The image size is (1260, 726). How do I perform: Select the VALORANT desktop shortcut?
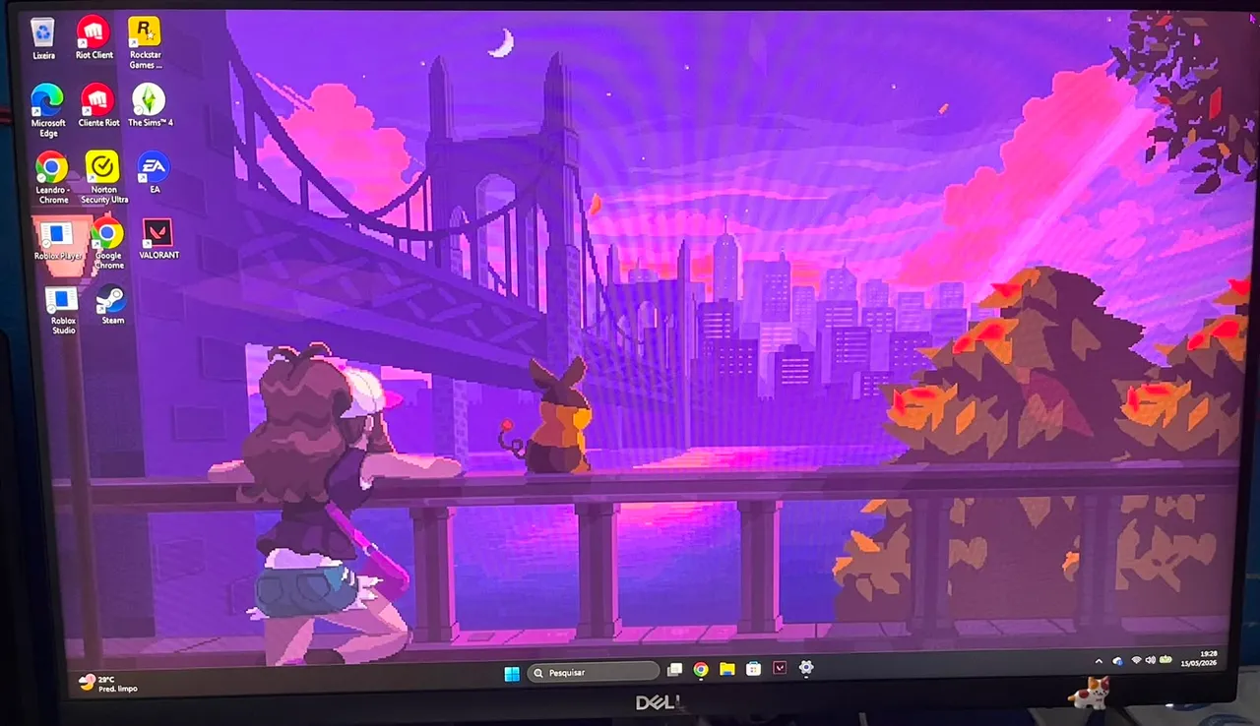(x=157, y=239)
